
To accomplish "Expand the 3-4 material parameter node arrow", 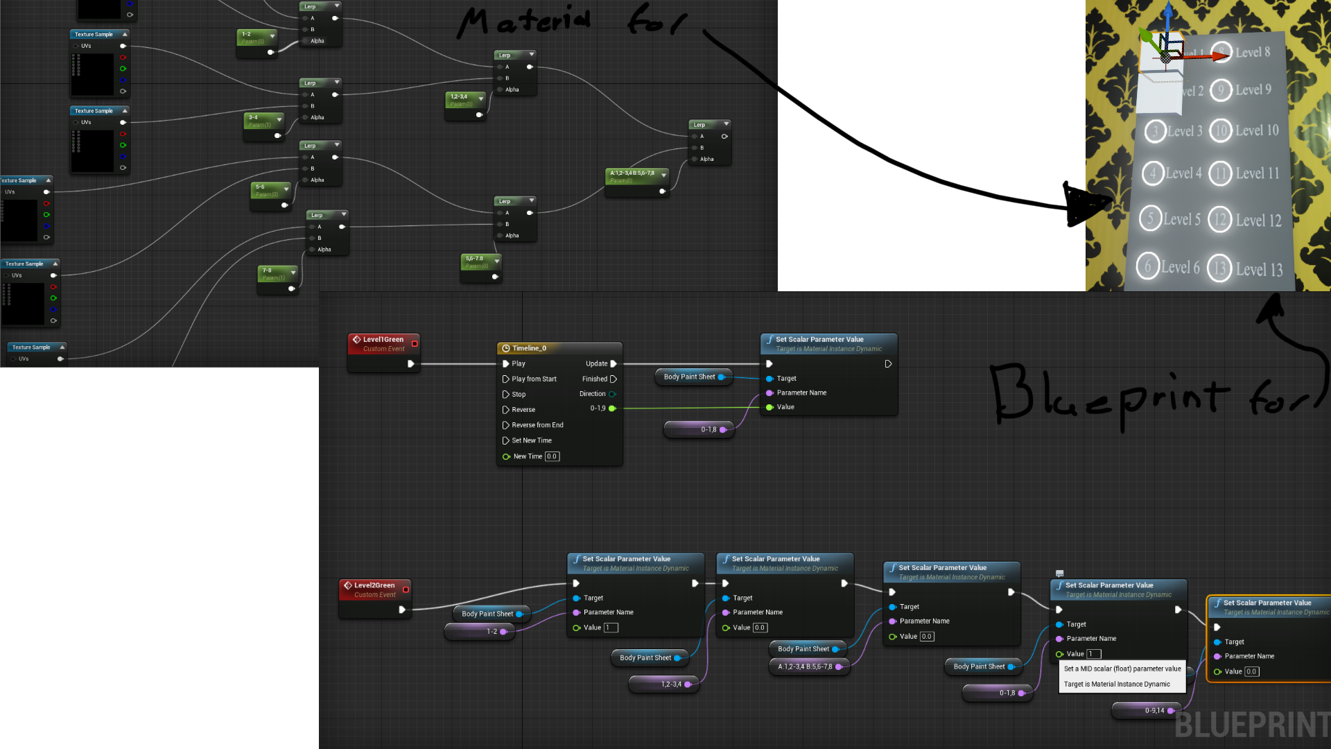I will [x=279, y=119].
